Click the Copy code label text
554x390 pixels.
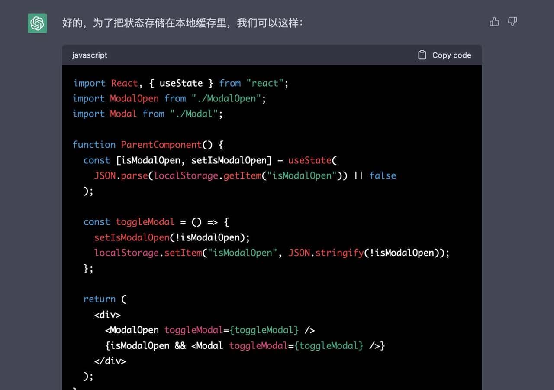[x=451, y=55]
